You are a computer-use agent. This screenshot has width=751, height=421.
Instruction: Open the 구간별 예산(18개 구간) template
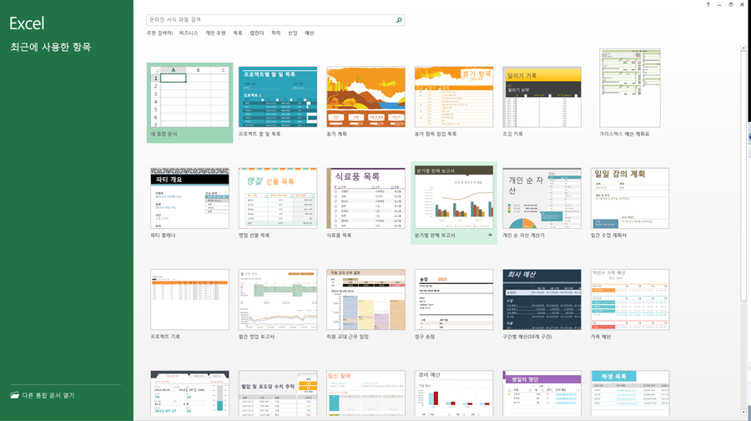click(542, 299)
